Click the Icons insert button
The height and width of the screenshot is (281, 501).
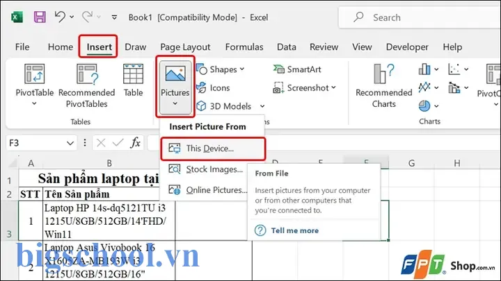(x=213, y=87)
